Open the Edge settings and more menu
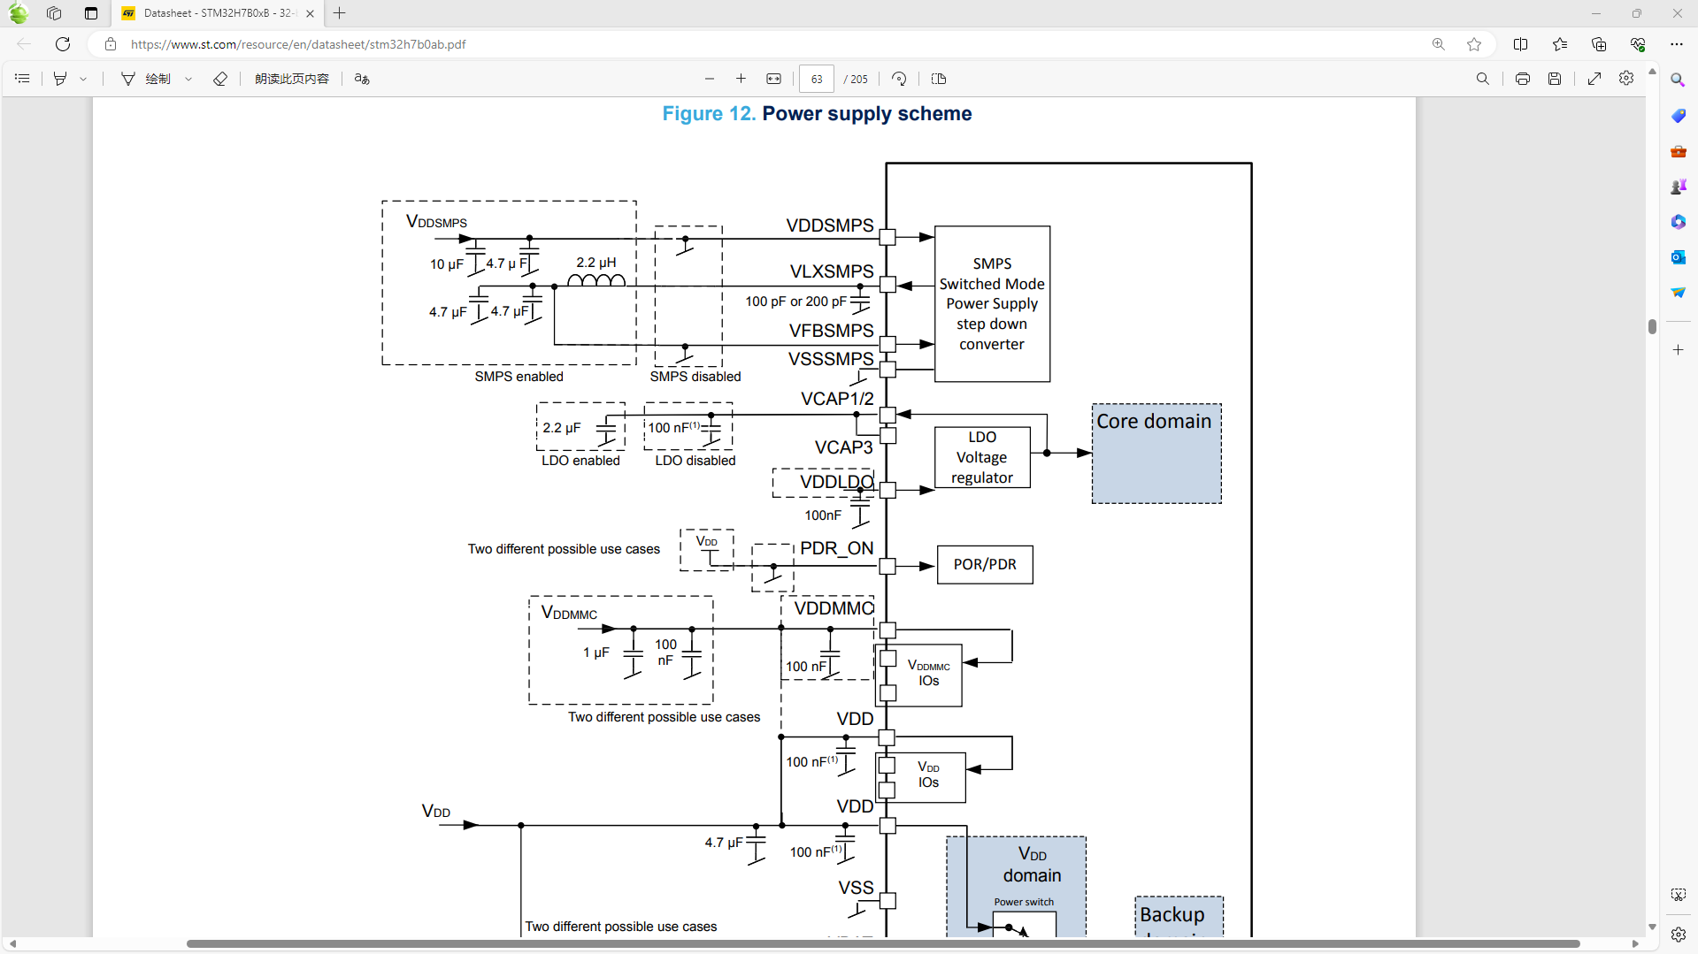Screen dimensions: 1698x954 point(1677,44)
